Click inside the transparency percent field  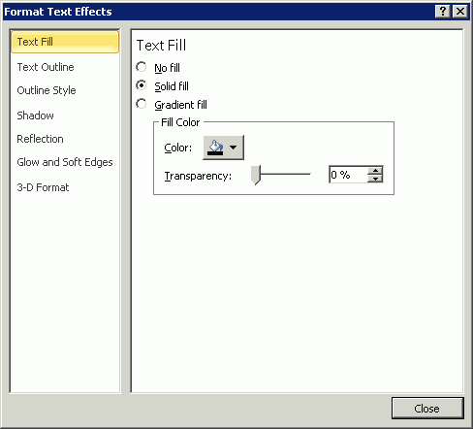[348, 175]
